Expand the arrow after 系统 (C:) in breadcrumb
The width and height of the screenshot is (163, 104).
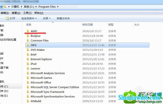pyautogui.click(x=36, y=7)
